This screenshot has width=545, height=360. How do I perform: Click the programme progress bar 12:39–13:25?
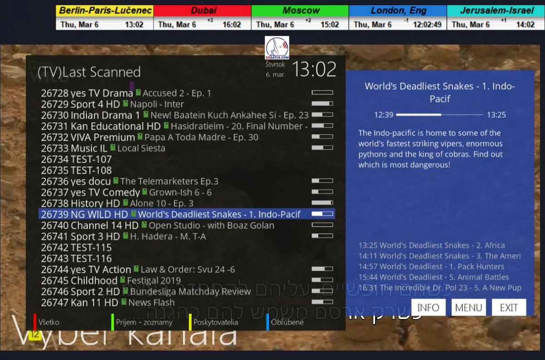point(439,115)
